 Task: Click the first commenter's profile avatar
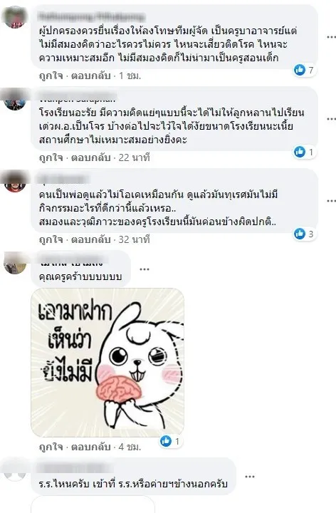[x=15, y=17]
